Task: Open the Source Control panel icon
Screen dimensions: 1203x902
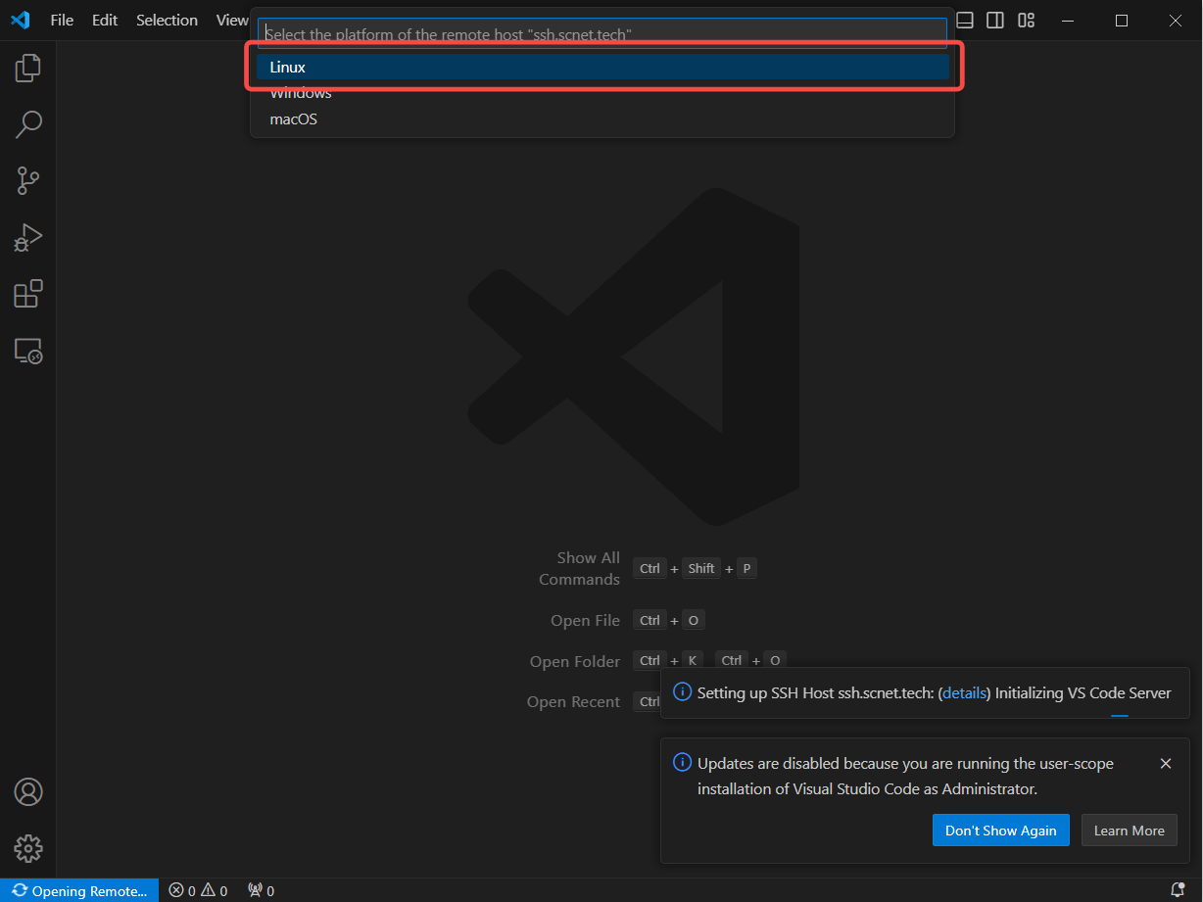Action: (x=27, y=181)
